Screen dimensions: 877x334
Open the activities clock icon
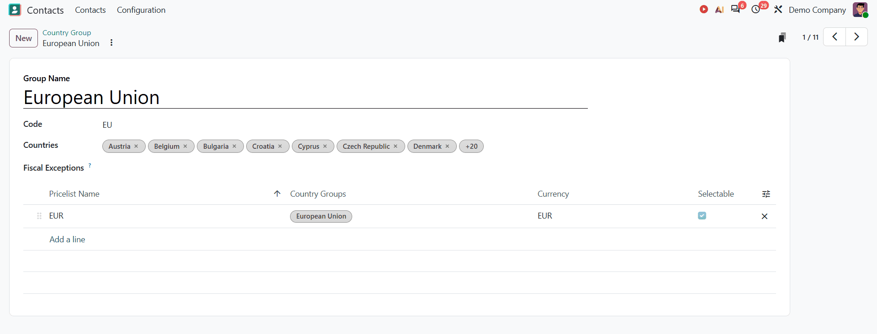(x=756, y=10)
